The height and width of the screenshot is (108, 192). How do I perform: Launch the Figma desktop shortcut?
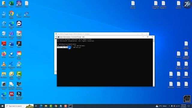point(19,44)
